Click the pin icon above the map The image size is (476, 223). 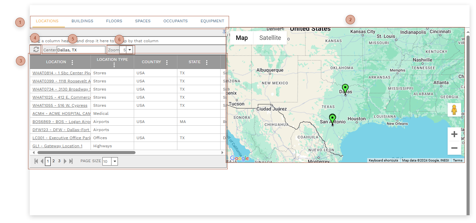[224, 32]
